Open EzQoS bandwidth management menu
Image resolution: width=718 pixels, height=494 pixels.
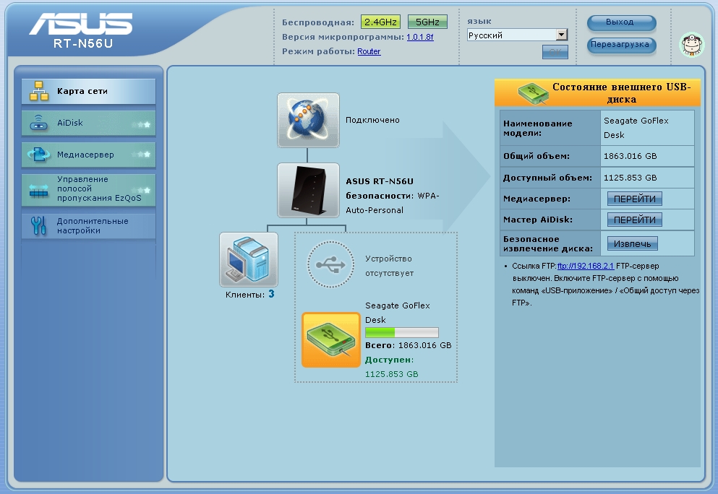click(88, 189)
